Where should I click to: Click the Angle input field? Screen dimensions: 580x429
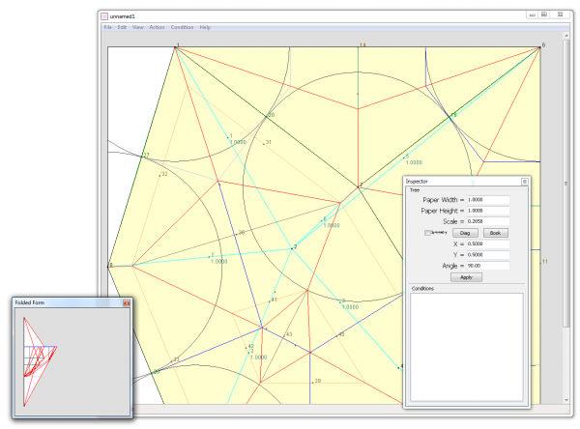tap(488, 266)
